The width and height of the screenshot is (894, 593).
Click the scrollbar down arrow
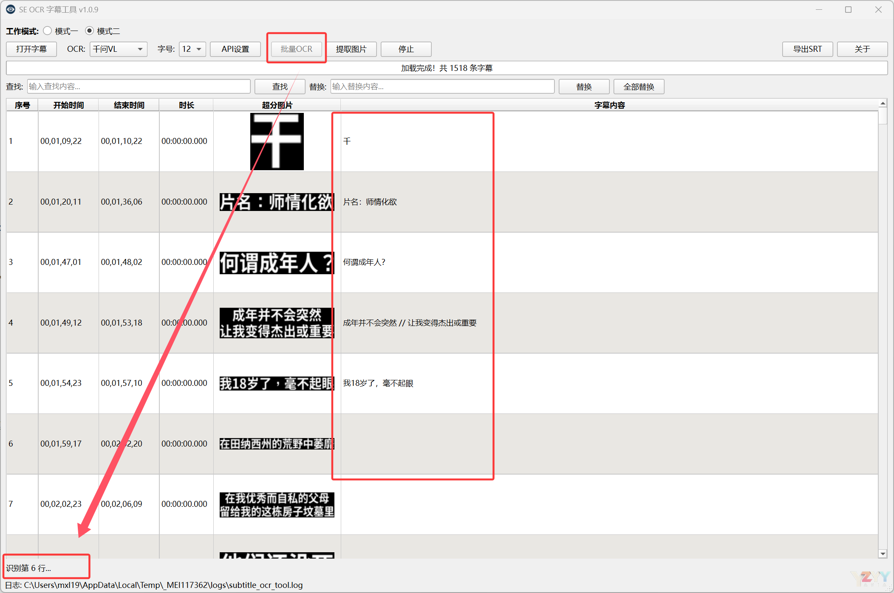tap(883, 554)
